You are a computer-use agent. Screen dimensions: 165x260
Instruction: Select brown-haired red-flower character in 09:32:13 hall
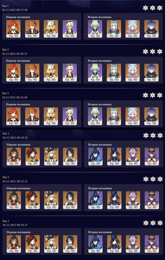(x=33, y=200)
